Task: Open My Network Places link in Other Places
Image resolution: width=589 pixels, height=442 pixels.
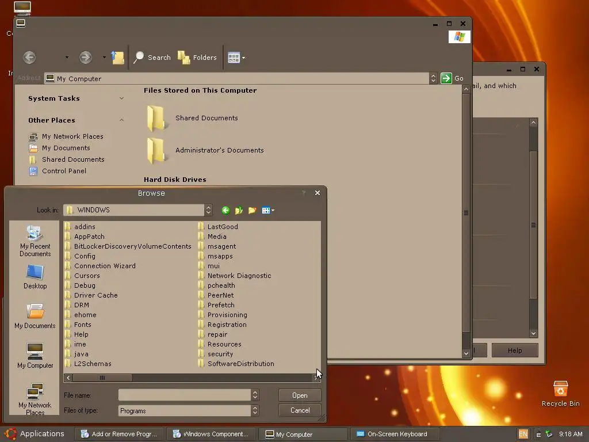Action: [x=72, y=136]
